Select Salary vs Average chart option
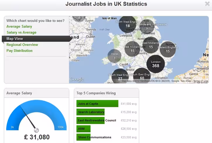This screenshot has width=212, height=143. [21, 32]
